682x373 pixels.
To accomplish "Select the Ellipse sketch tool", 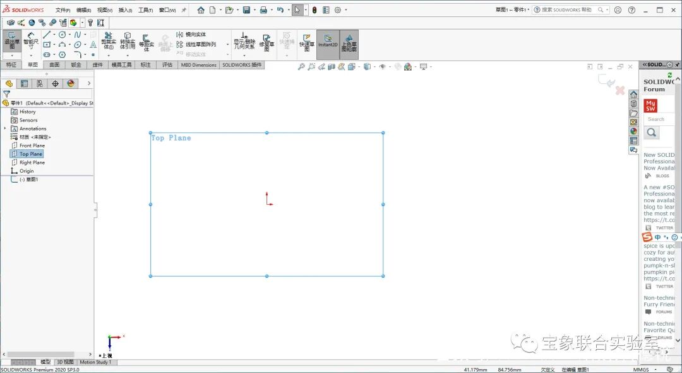I will [x=78, y=44].
